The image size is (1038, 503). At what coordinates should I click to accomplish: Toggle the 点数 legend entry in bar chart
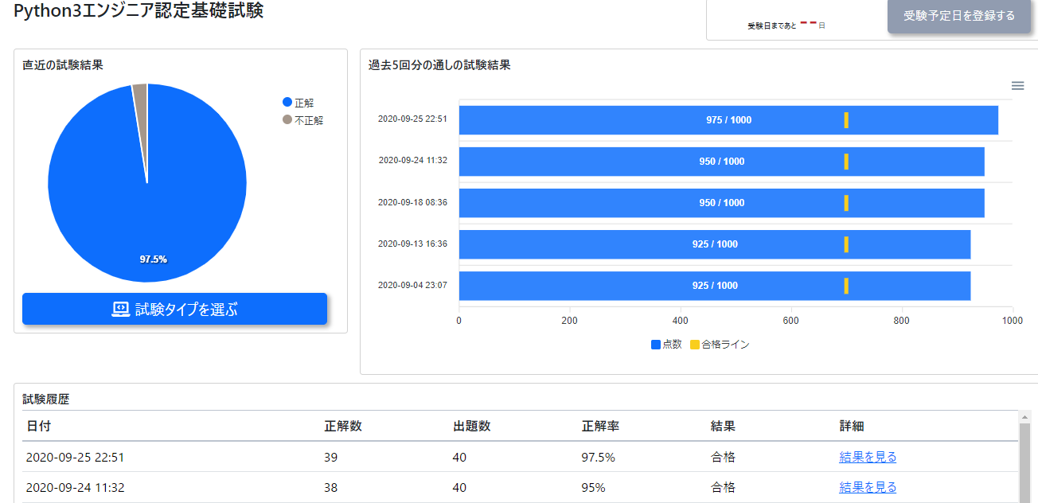point(666,345)
